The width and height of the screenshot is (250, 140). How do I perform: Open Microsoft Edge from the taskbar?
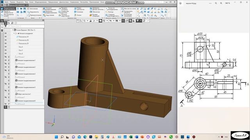pos(85,137)
